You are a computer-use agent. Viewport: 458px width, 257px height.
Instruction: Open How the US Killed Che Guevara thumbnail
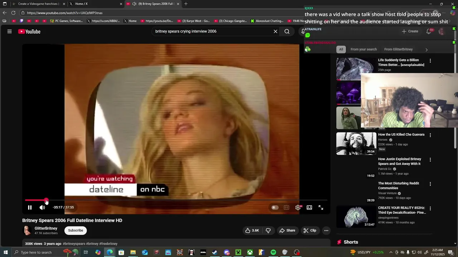pyautogui.click(x=356, y=143)
